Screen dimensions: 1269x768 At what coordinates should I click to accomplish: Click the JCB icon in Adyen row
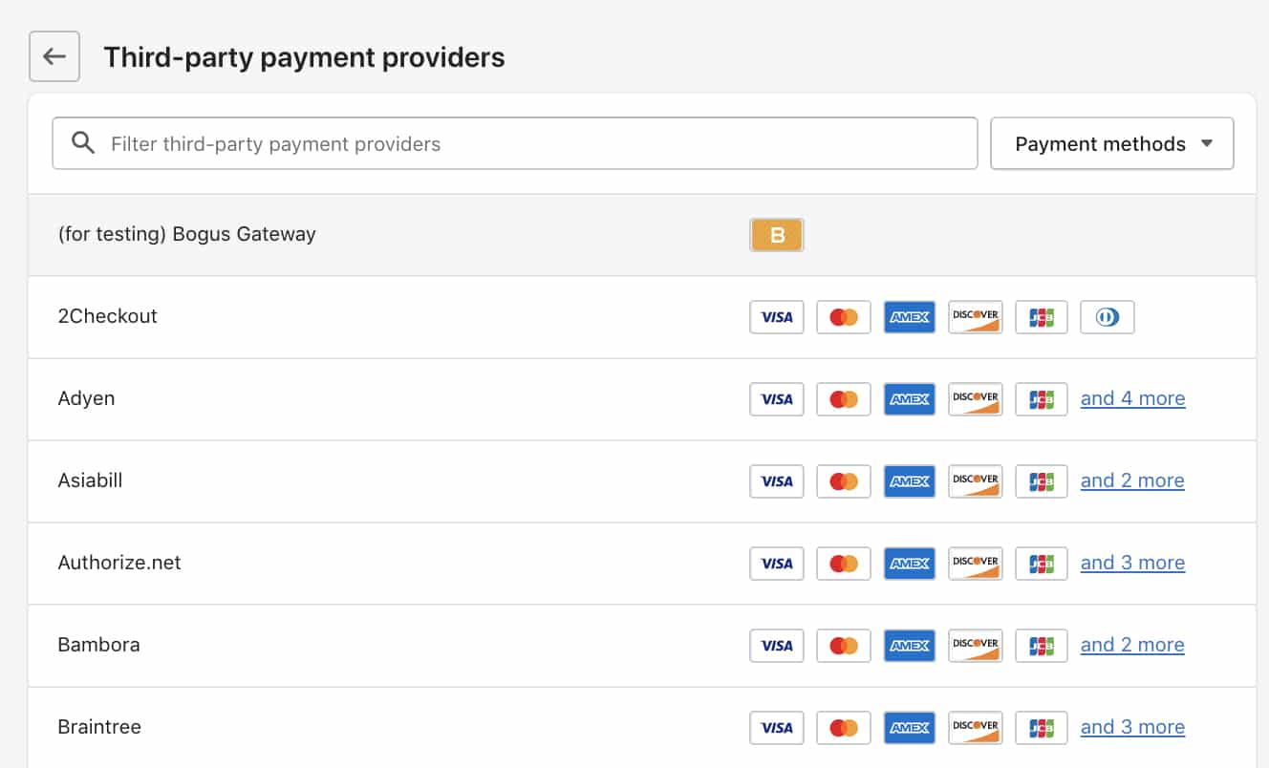tap(1042, 399)
